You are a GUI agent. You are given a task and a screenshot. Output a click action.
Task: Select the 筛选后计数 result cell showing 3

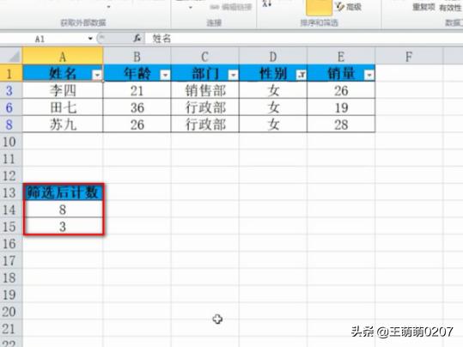click(x=63, y=227)
